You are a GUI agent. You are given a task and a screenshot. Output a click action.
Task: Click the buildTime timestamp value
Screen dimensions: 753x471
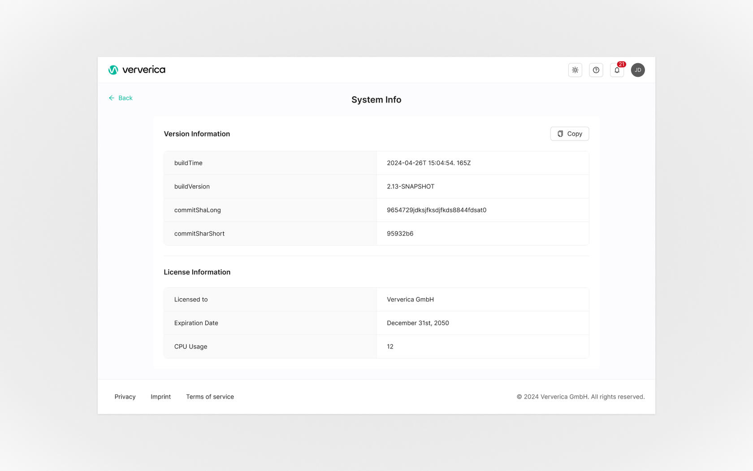[x=429, y=163]
